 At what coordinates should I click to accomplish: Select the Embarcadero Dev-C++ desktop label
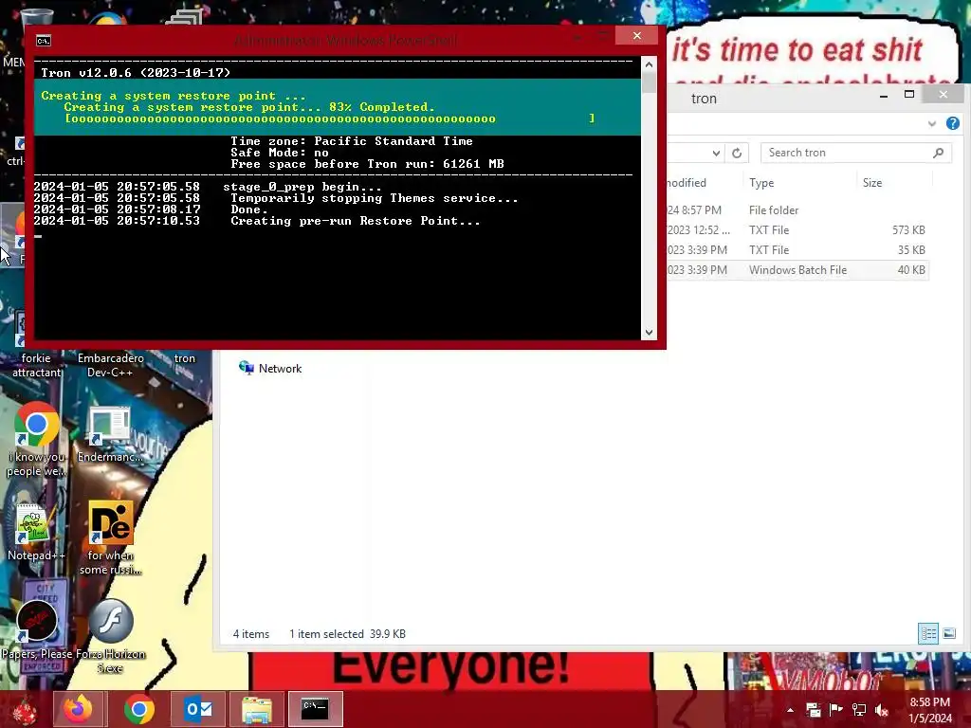(x=110, y=365)
